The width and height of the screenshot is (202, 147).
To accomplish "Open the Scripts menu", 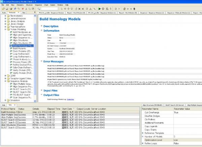I will point(53,5).
